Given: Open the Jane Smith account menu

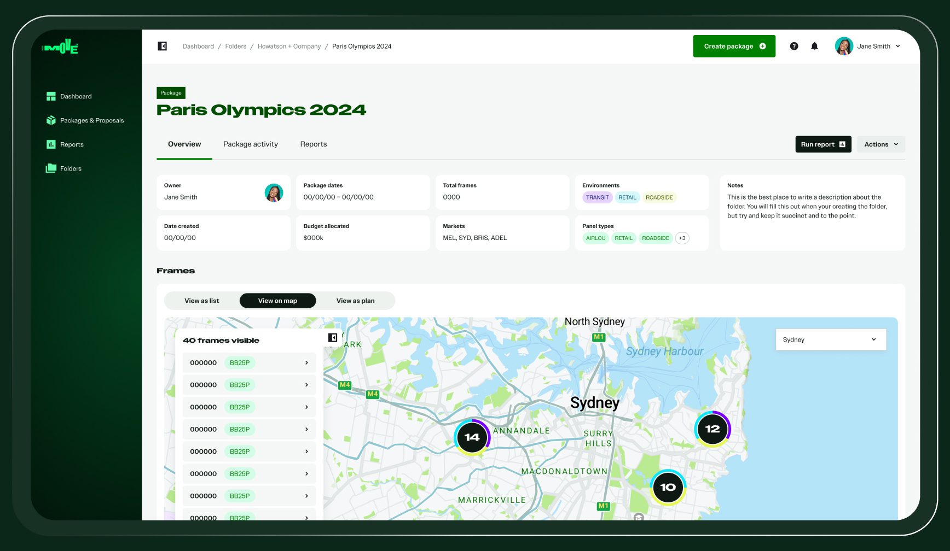Looking at the screenshot, I should tap(868, 46).
